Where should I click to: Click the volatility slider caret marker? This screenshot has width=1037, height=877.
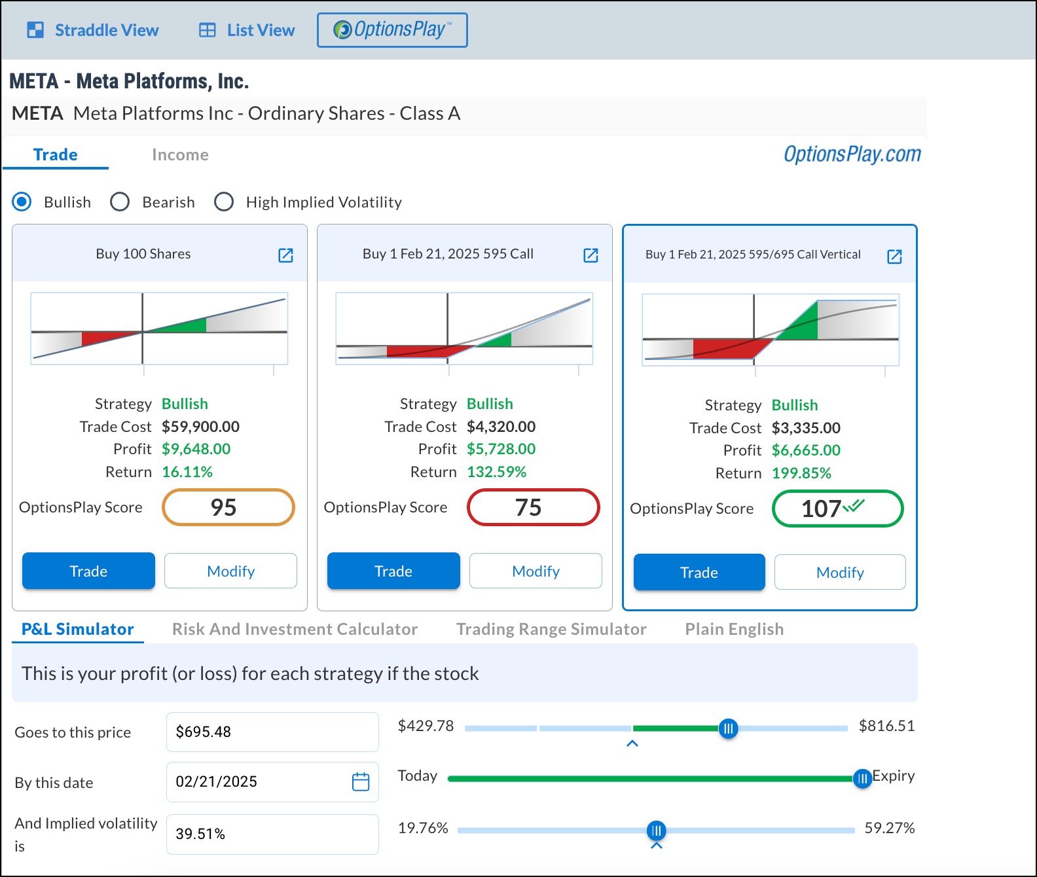pyautogui.click(x=657, y=845)
